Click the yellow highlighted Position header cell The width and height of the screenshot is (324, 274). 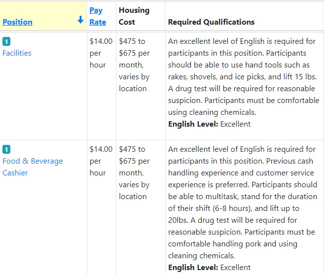[43, 16]
